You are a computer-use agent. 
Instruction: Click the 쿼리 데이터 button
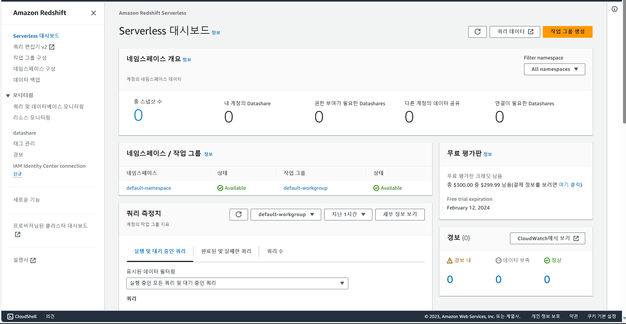point(515,32)
